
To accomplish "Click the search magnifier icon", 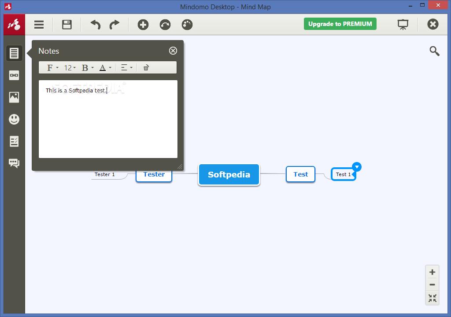I will point(434,51).
